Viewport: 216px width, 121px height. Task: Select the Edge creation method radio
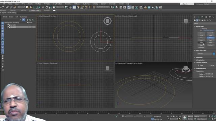pyautogui.click(x=199, y=65)
